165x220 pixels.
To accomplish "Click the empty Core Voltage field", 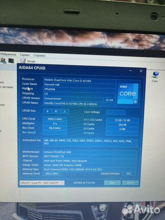I will [116, 112].
